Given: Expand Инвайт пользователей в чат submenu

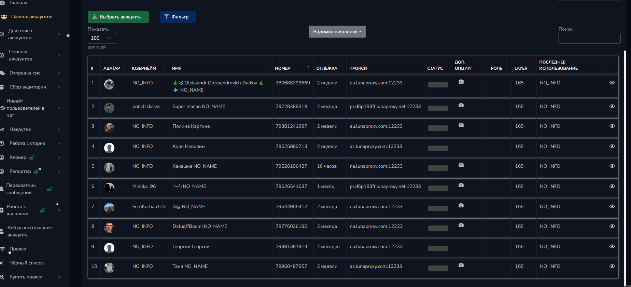Looking at the screenshot, I should [59, 108].
